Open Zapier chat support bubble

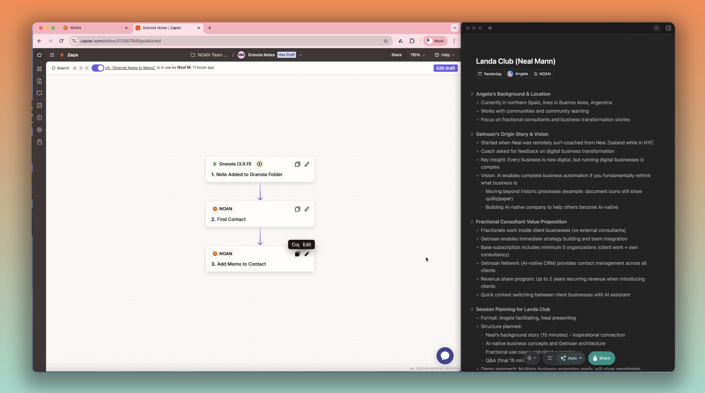click(445, 356)
